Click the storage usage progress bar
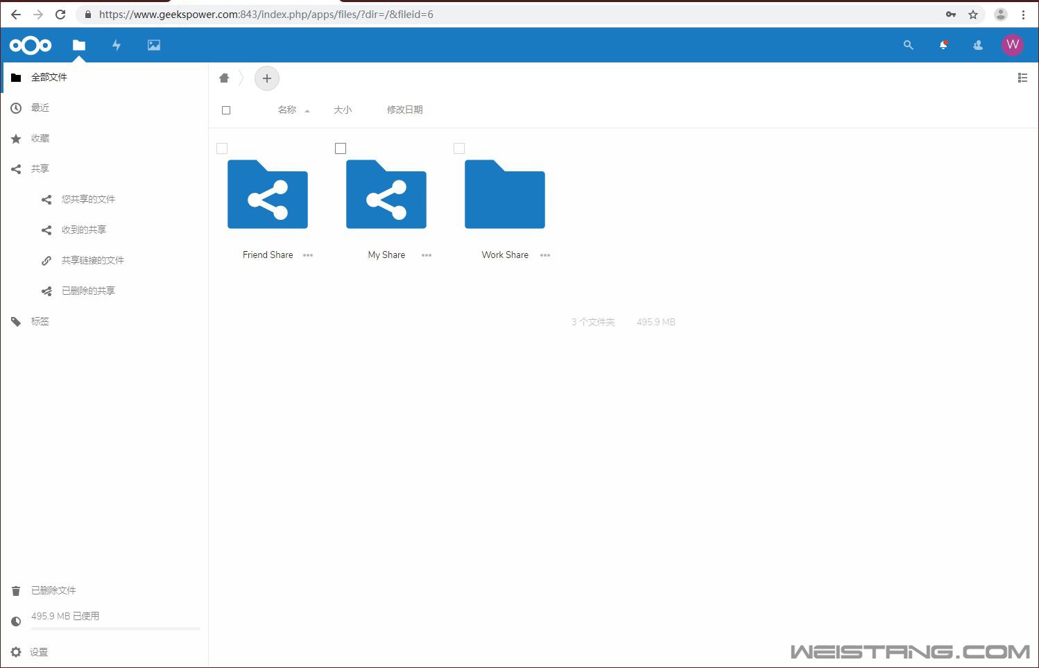The width and height of the screenshot is (1039, 668). click(x=115, y=629)
